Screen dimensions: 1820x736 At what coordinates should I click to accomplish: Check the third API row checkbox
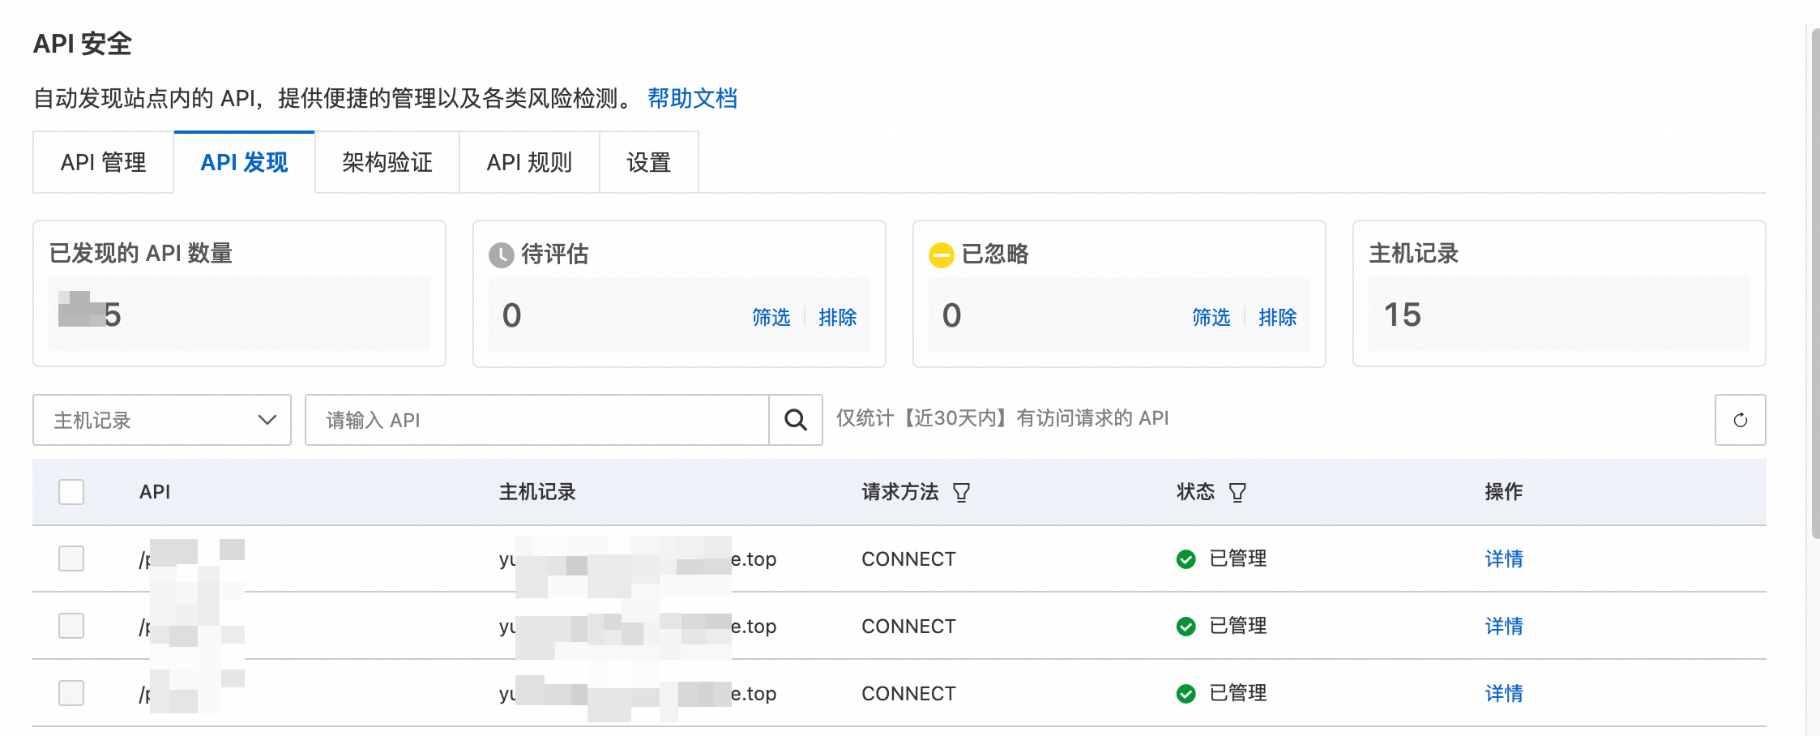point(71,693)
